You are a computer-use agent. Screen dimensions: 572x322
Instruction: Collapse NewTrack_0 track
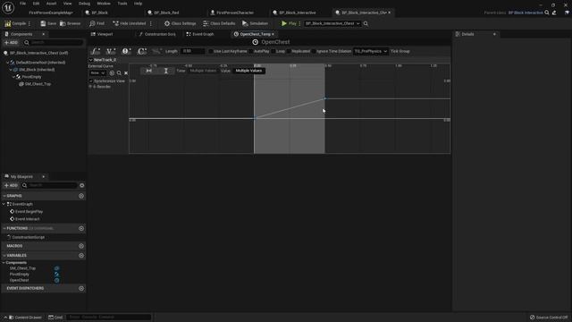click(x=91, y=60)
